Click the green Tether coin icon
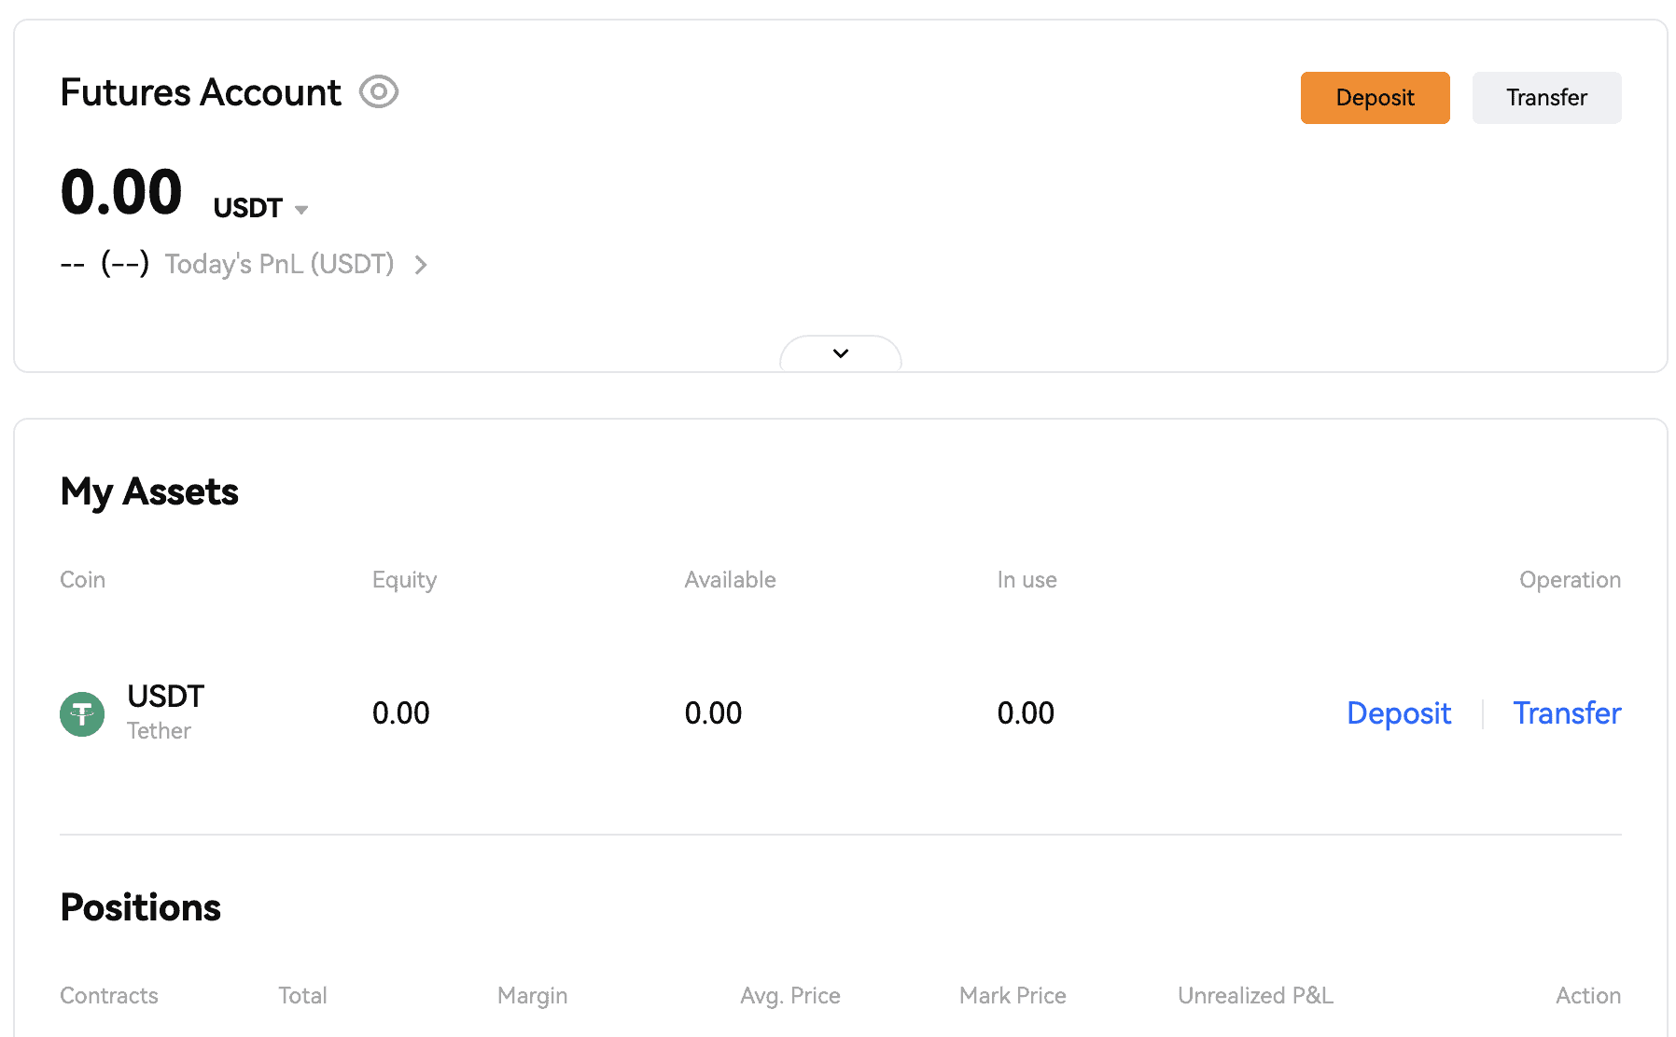The width and height of the screenshot is (1676, 1037). (82, 714)
